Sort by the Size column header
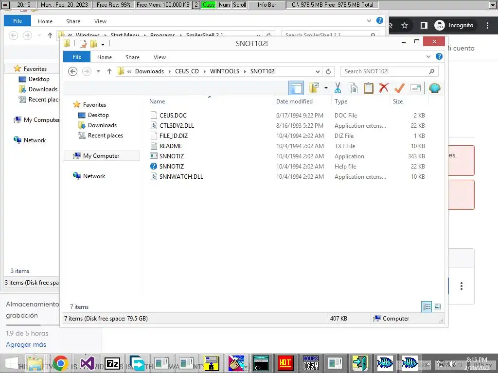This screenshot has width=498, height=373. pyautogui.click(x=398, y=102)
